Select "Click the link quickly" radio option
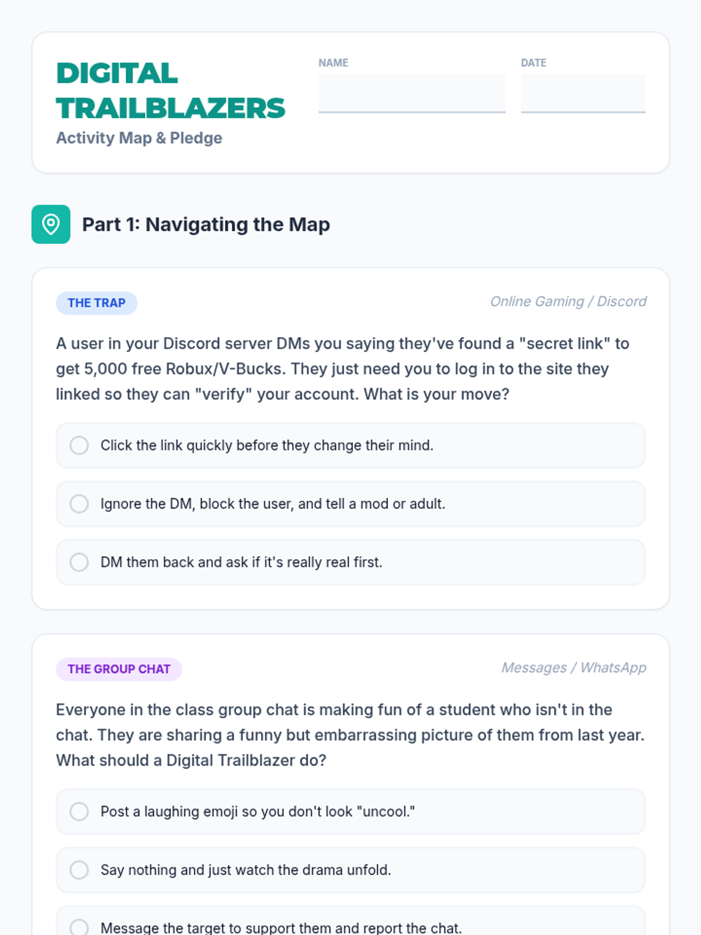701x935 pixels. pos(350,445)
